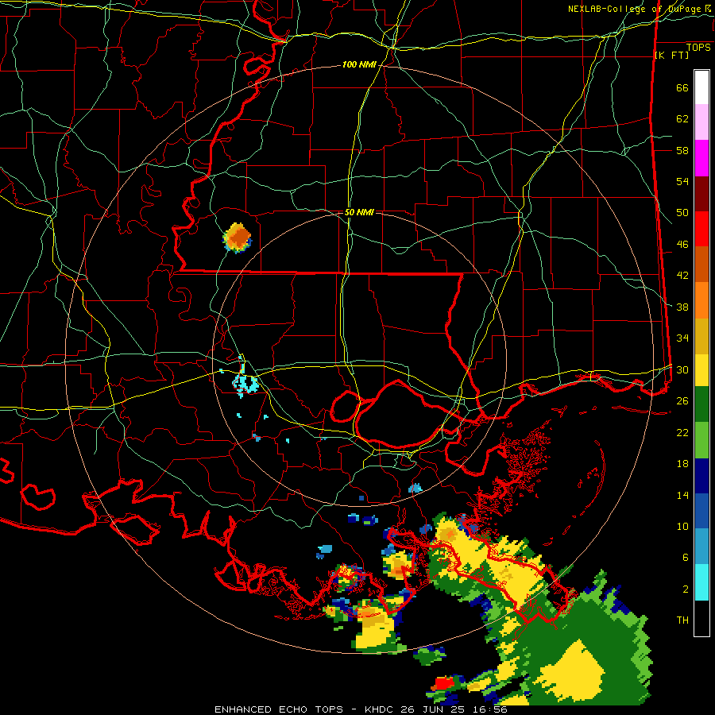This screenshot has width=715, height=715.
Task: Click the cyan echo cluster near the radar center
Action: pyautogui.click(x=245, y=382)
